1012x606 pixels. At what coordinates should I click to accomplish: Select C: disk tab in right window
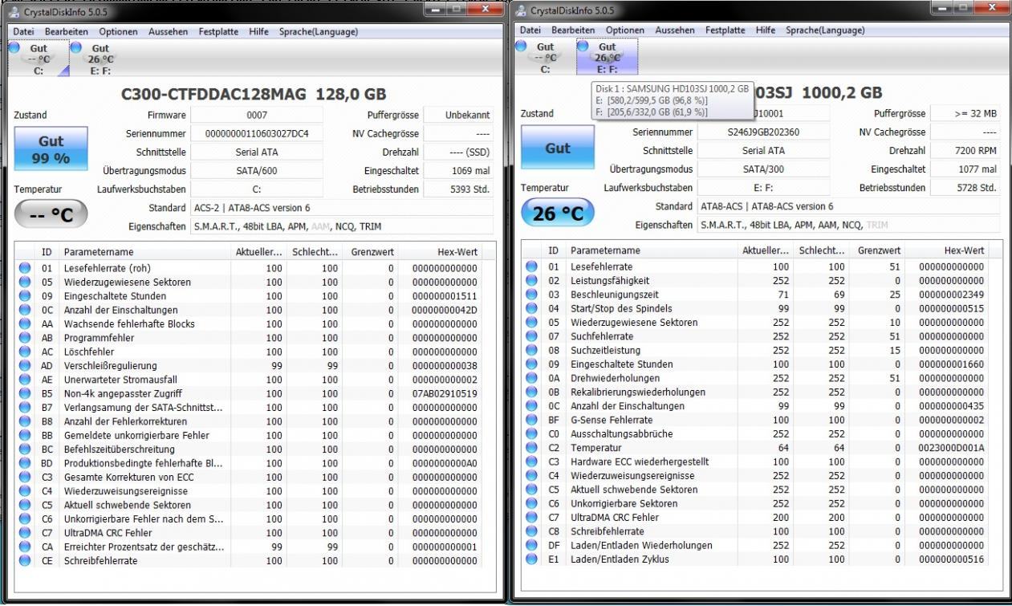click(x=545, y=58)
